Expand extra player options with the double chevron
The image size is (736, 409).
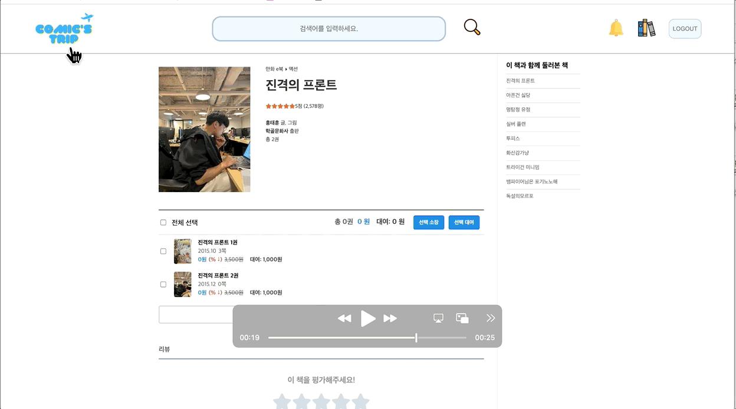pos(491,318)
